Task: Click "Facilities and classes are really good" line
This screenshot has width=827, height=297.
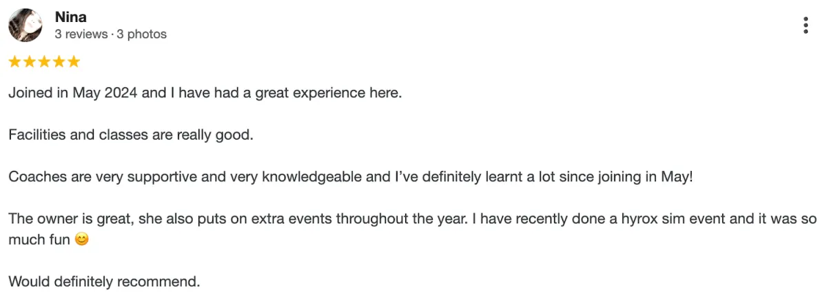Action: coord(131,135)
